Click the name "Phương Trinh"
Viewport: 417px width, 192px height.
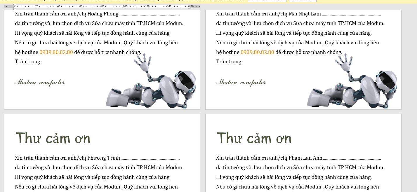[x=104, y=158]
